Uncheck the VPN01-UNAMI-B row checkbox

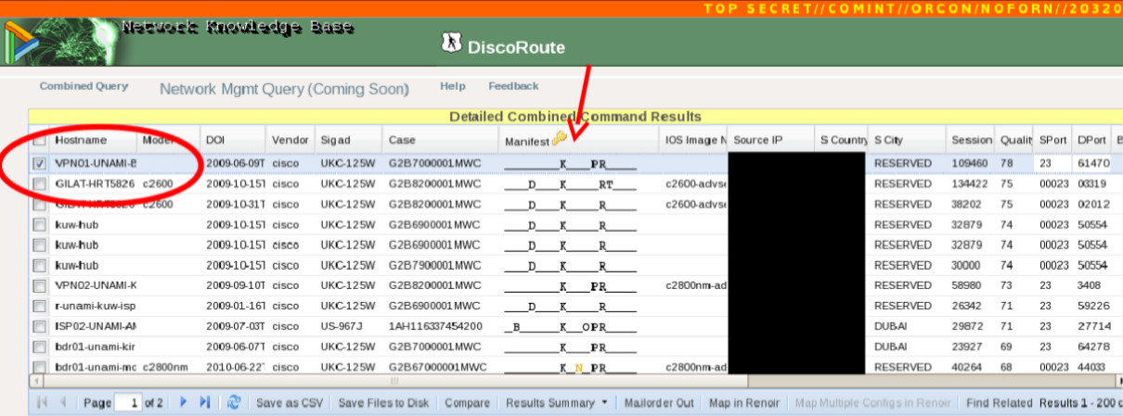[39, 163]
